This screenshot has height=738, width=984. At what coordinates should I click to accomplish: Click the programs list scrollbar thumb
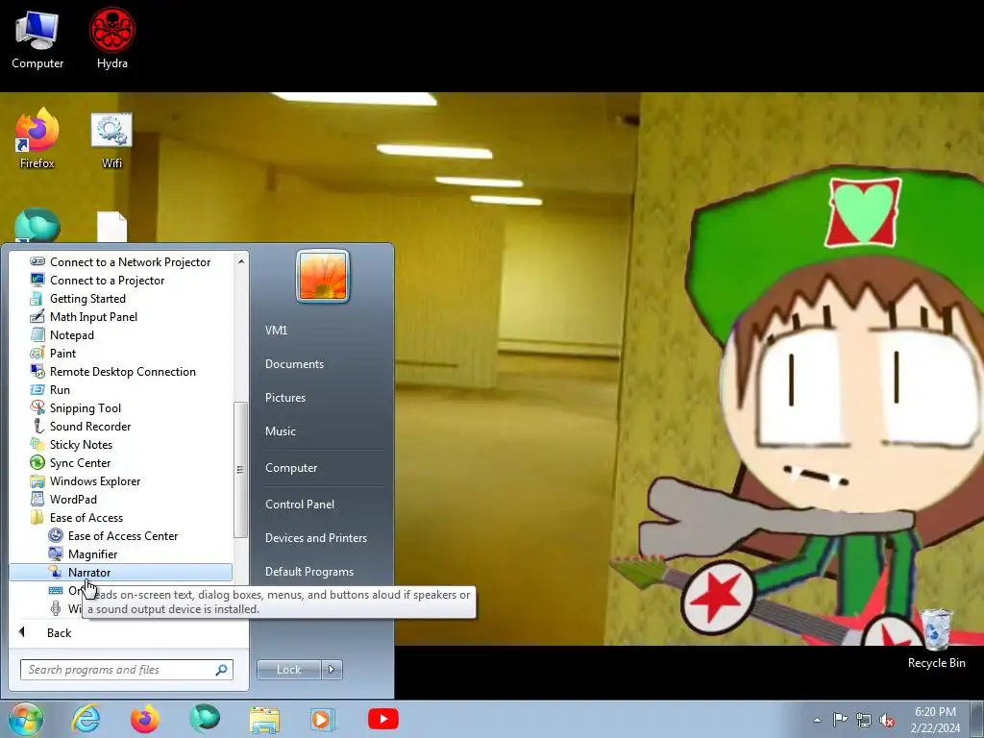point(240,469)
